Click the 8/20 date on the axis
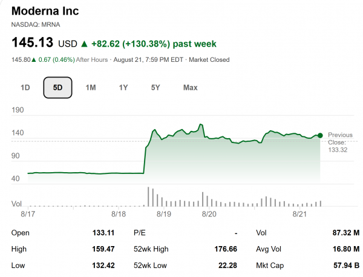Viewport: 363px width, 277px height. click(x=209, y=214)
